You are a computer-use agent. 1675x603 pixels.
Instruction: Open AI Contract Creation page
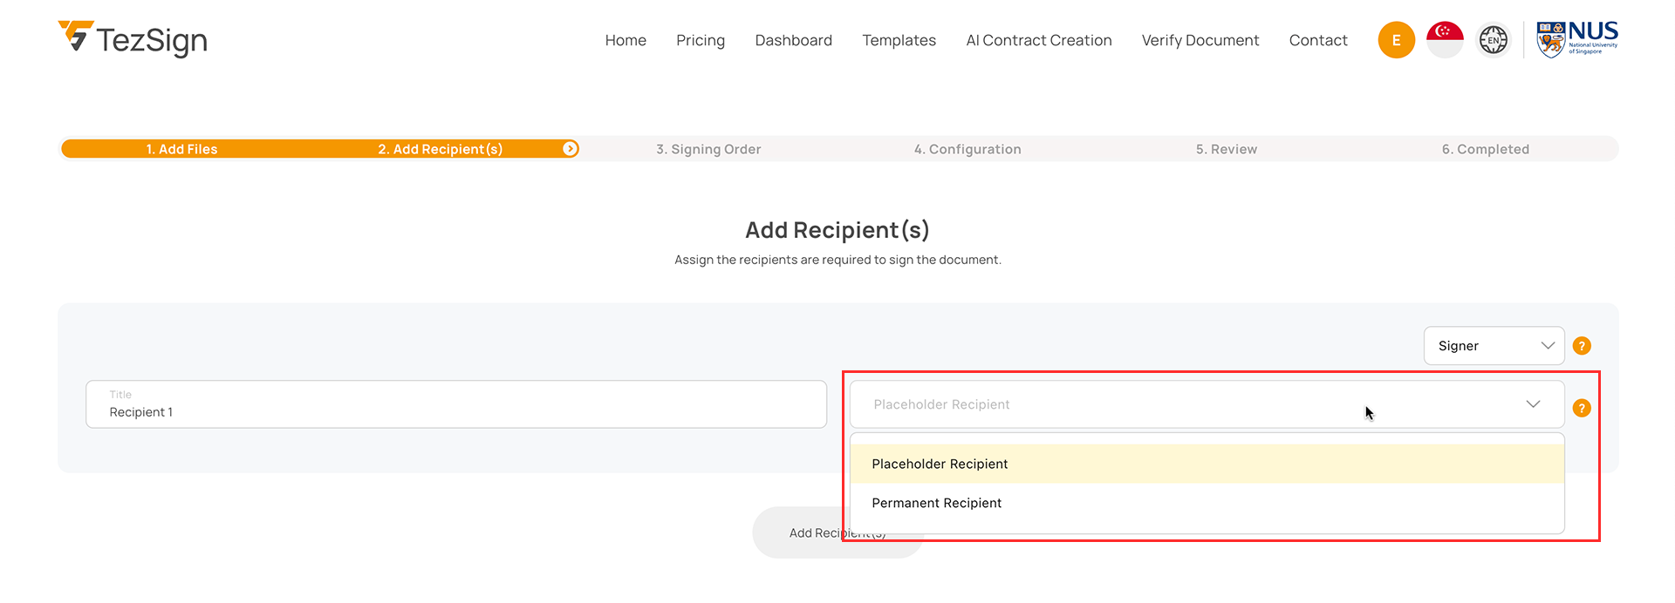click(1038, 40)
